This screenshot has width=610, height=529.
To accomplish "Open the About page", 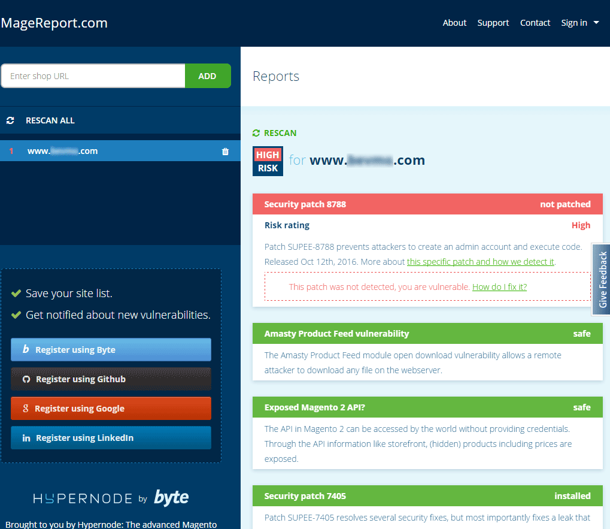I will [454, 23].
